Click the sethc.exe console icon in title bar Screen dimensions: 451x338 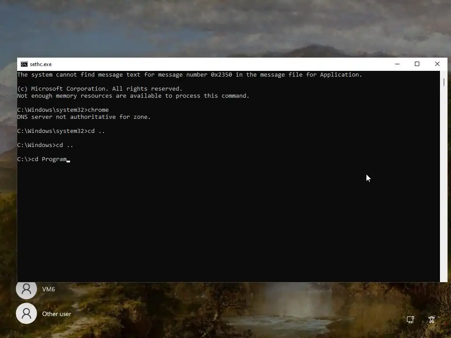pyautogui.click(x=24, y=64)
